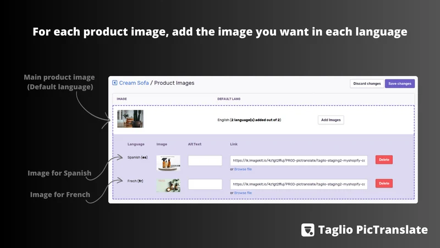
Task: Click the 'Frech (fr)' language label
Action: [135, 181]
